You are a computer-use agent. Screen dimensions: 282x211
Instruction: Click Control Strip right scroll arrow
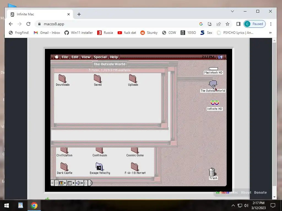(x=86, y=183)
